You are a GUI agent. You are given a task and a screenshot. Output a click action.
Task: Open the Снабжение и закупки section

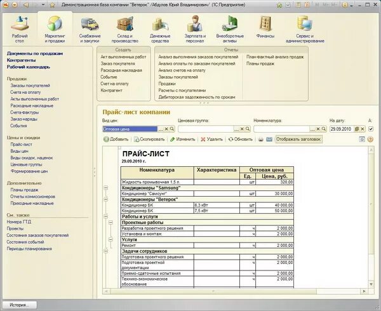point(90,29)
